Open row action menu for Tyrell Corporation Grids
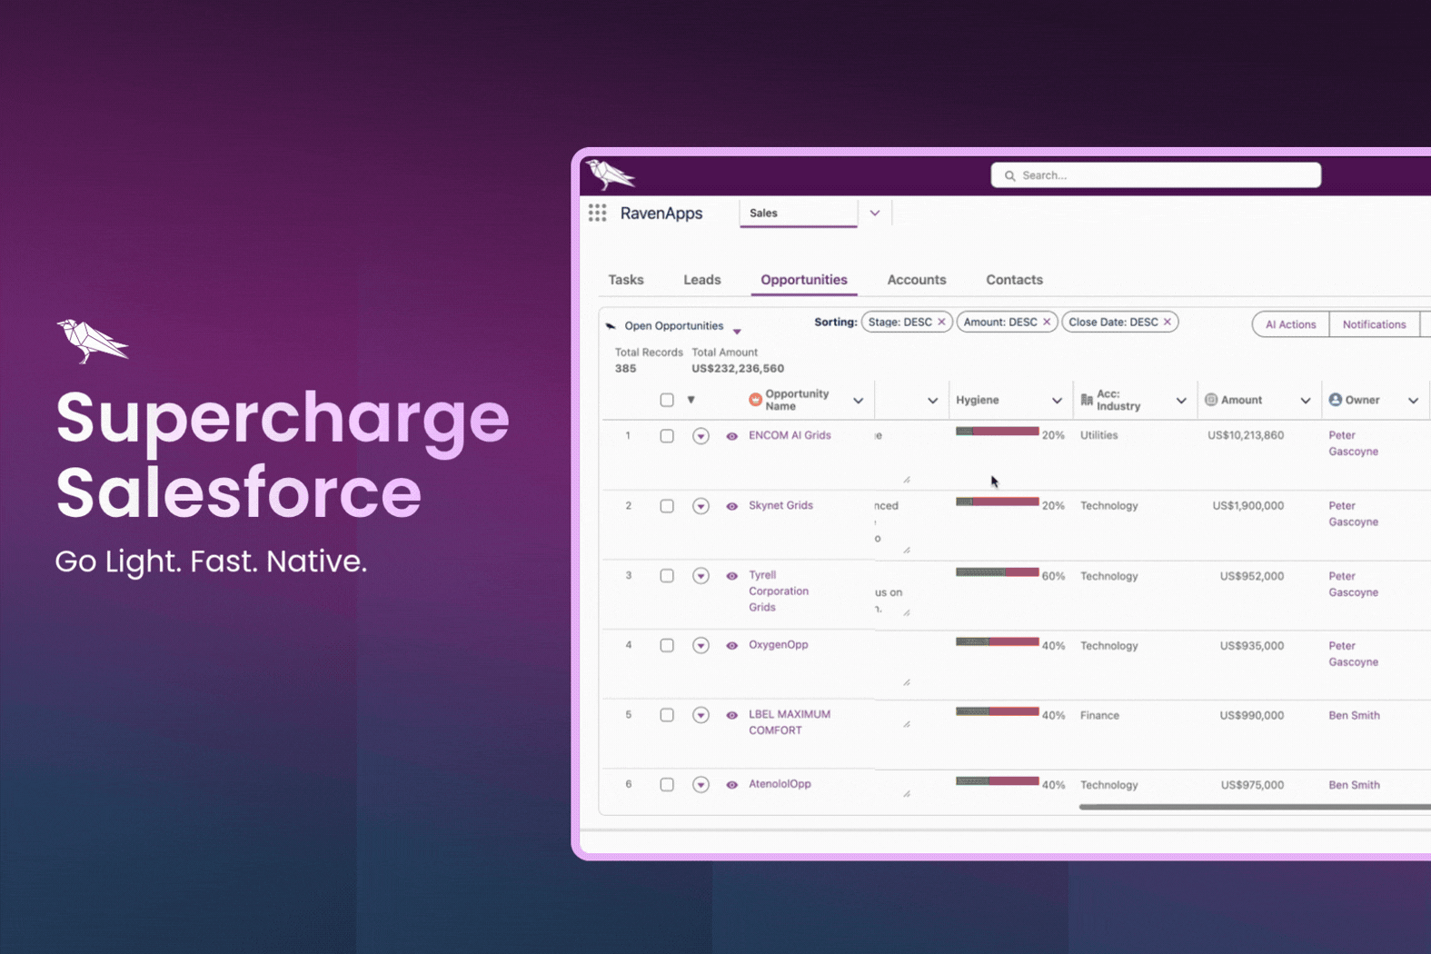Screen dimensions: 1431x954 (x=701, y=576)
